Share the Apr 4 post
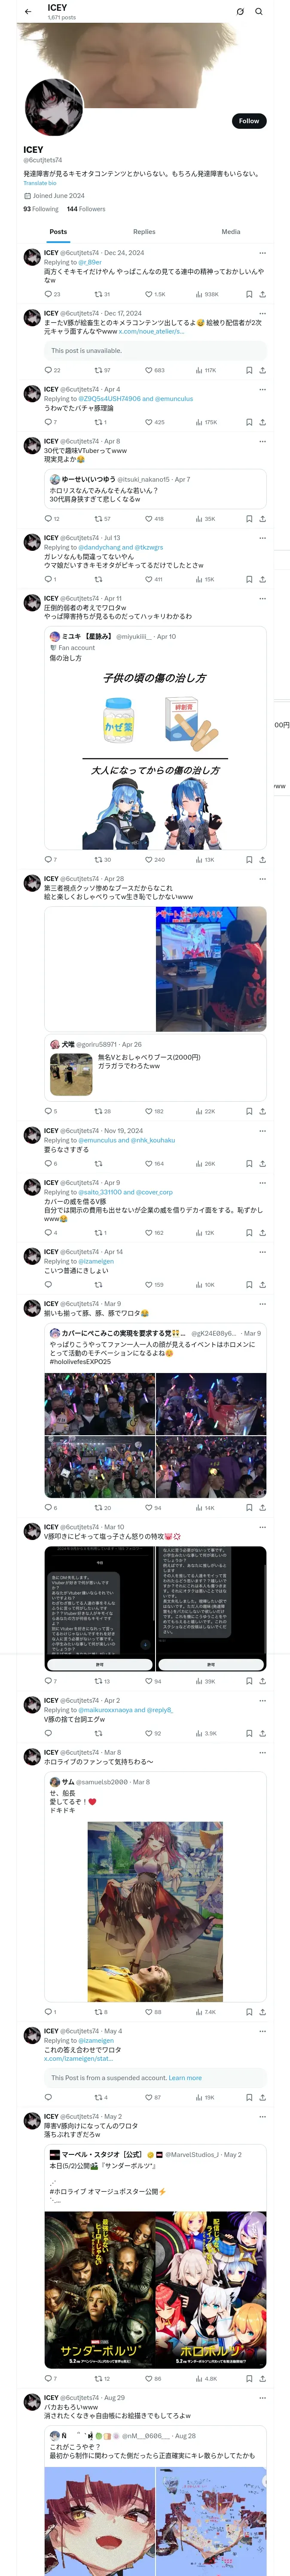 pyautogui.click(x=262, y=422)
